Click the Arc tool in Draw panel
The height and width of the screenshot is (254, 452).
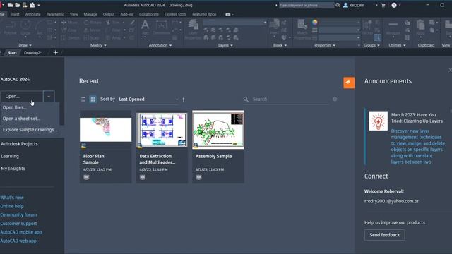tap(40, 28)
